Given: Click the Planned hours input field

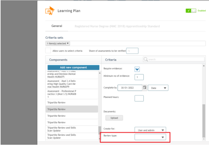Looking at the screenshot, I should point(139,98).
